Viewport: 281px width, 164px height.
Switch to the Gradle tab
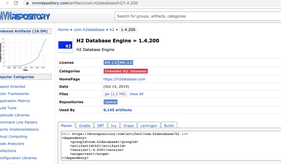tap(85, 125)
